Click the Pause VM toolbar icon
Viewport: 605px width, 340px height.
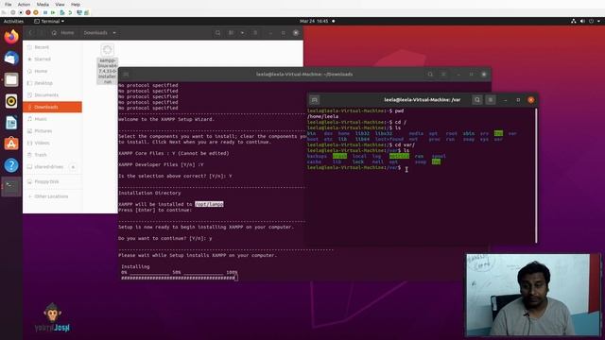coord(45,12)
